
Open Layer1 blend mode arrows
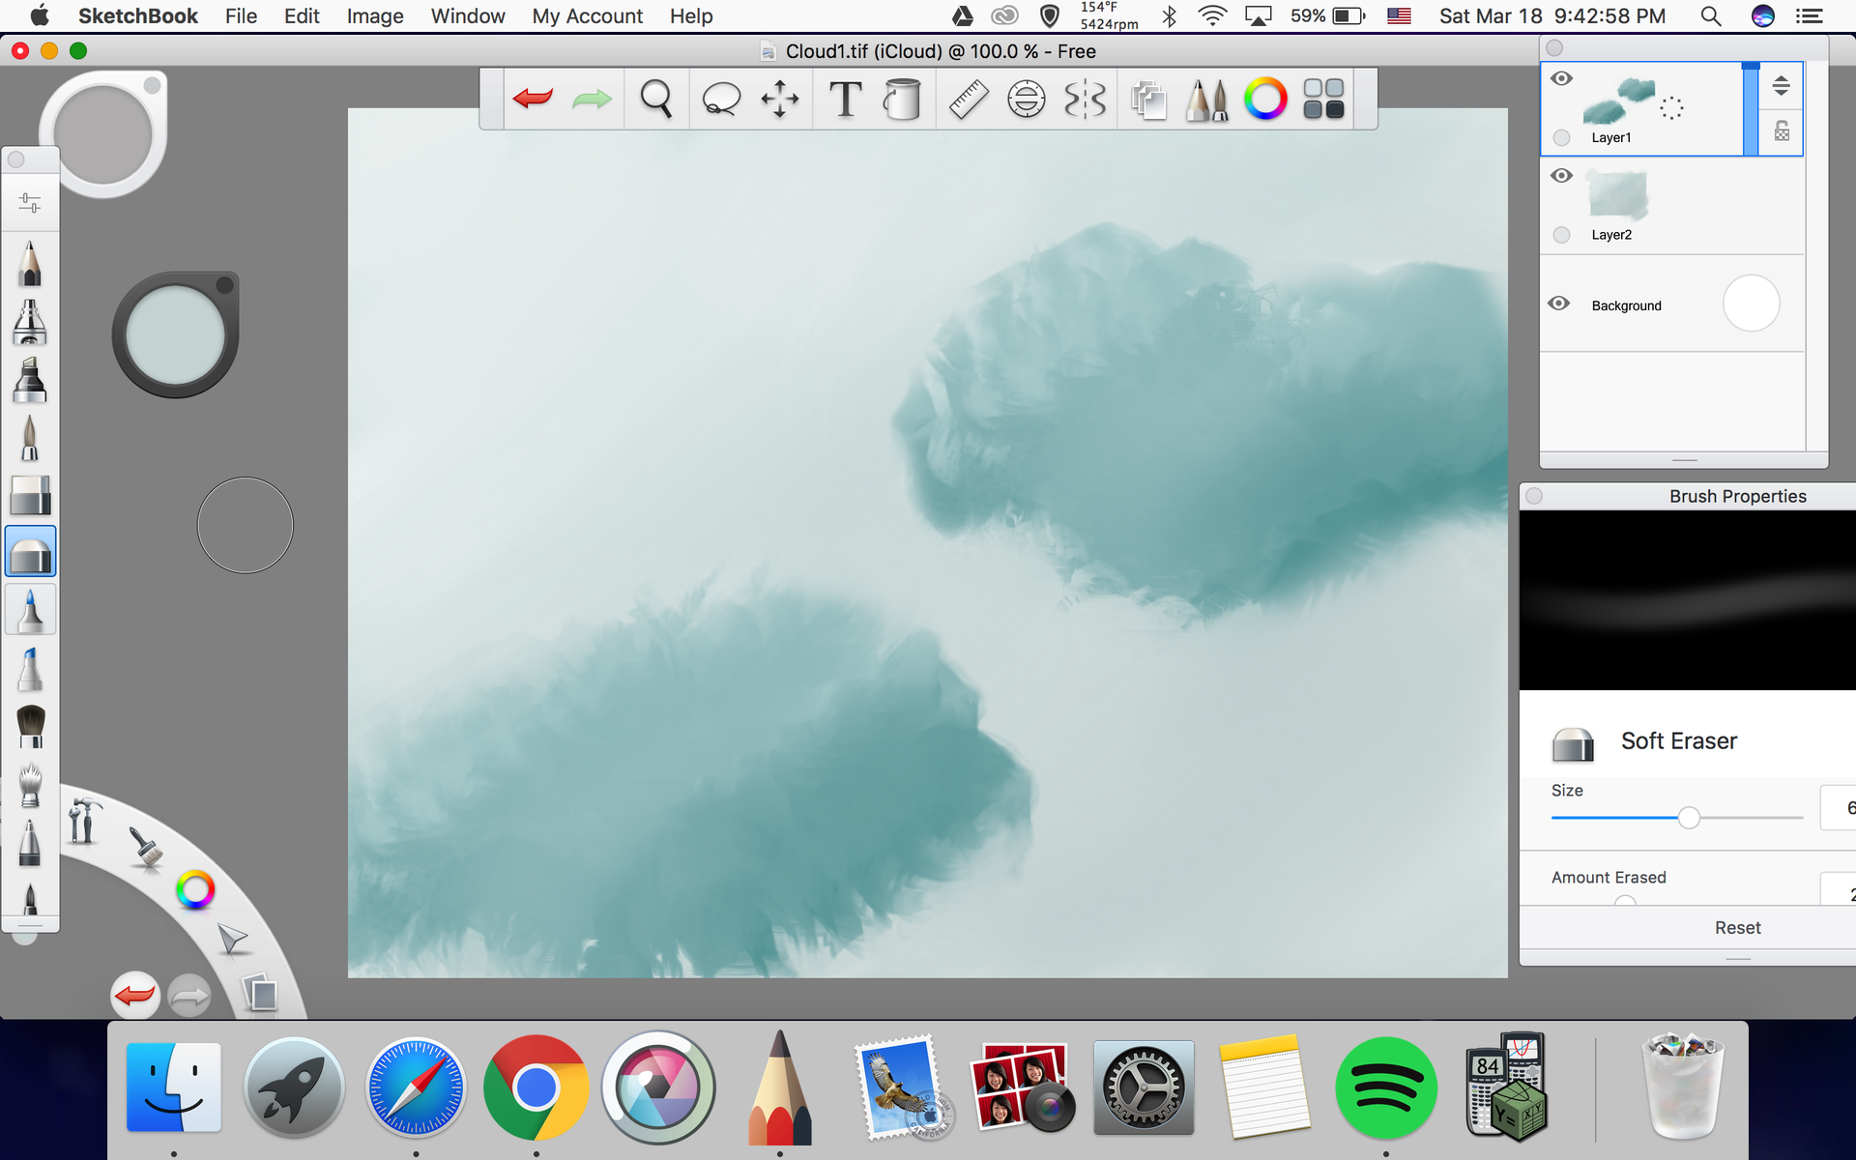1782,86
